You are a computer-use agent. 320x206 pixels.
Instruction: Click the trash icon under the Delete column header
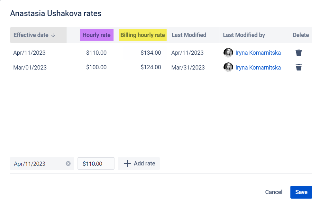click(x=298, y=52)
